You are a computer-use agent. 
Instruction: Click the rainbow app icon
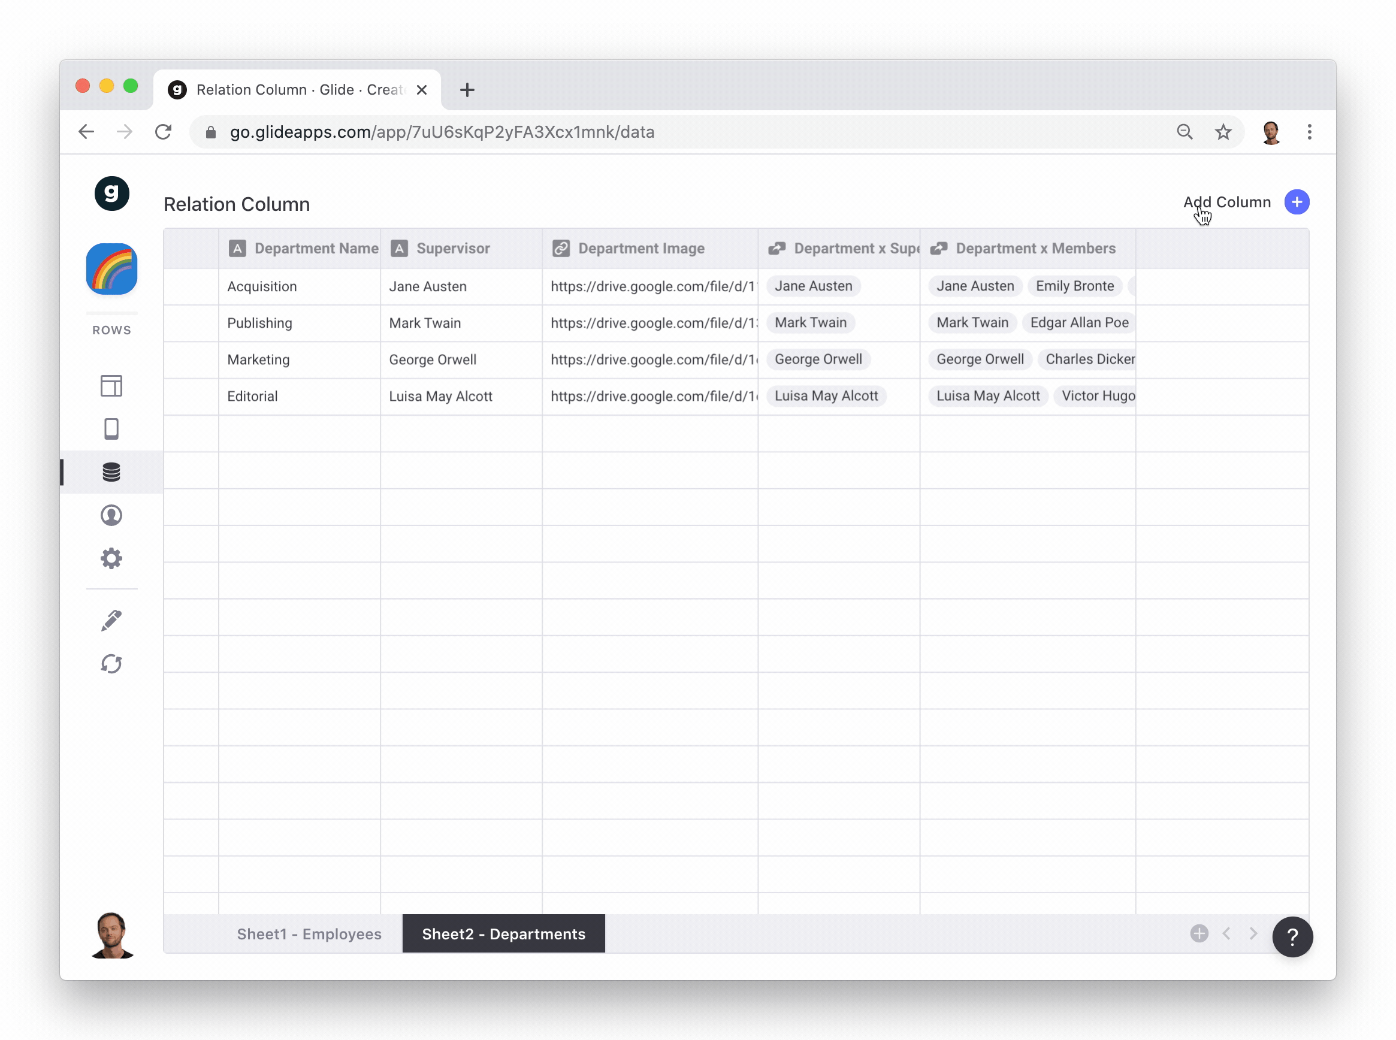tap(111, 269)
